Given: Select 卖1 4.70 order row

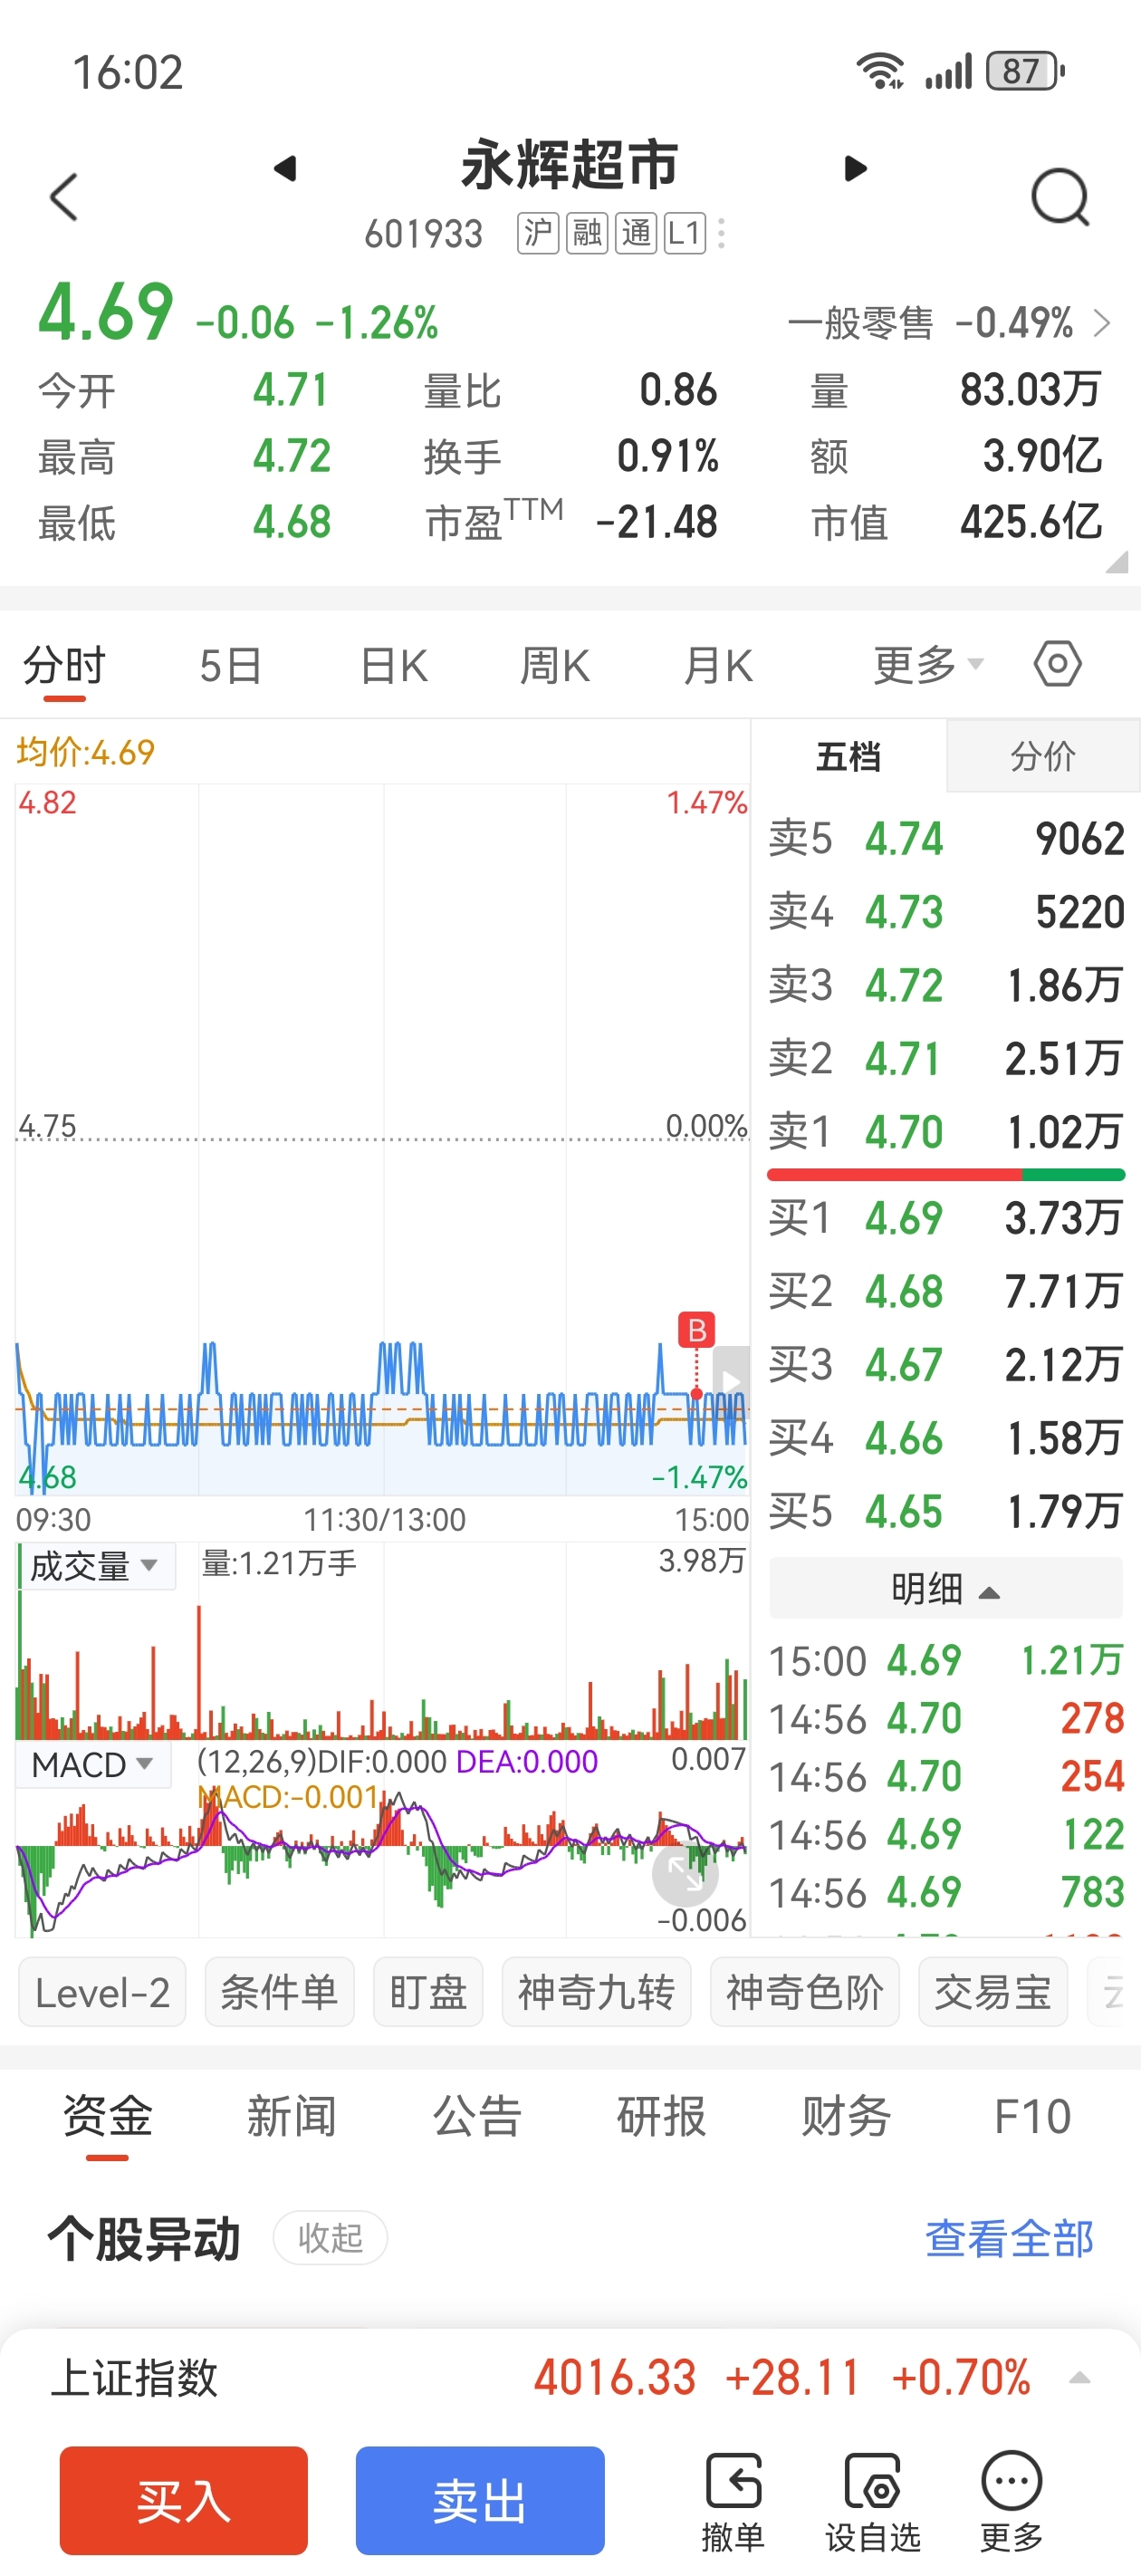Looking at the screenshot, I should [x=945, y=1132].
